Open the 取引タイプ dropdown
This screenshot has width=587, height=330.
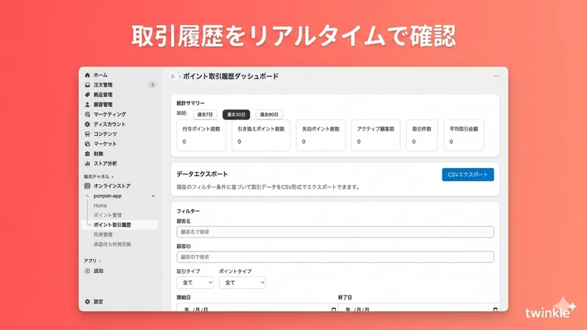click(195, 282)
